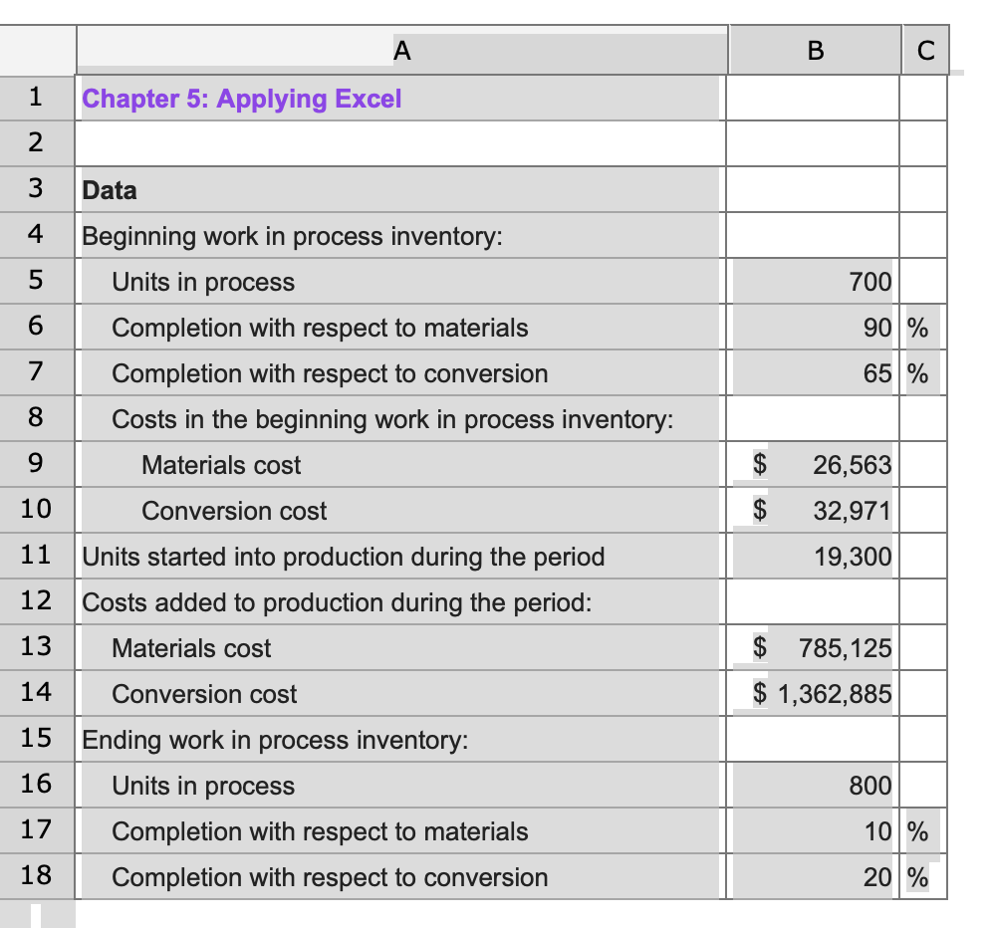Click the empty cell in row 2
Image resolution: width=992 pixels, height=928 pixels.
coord(398,142)
